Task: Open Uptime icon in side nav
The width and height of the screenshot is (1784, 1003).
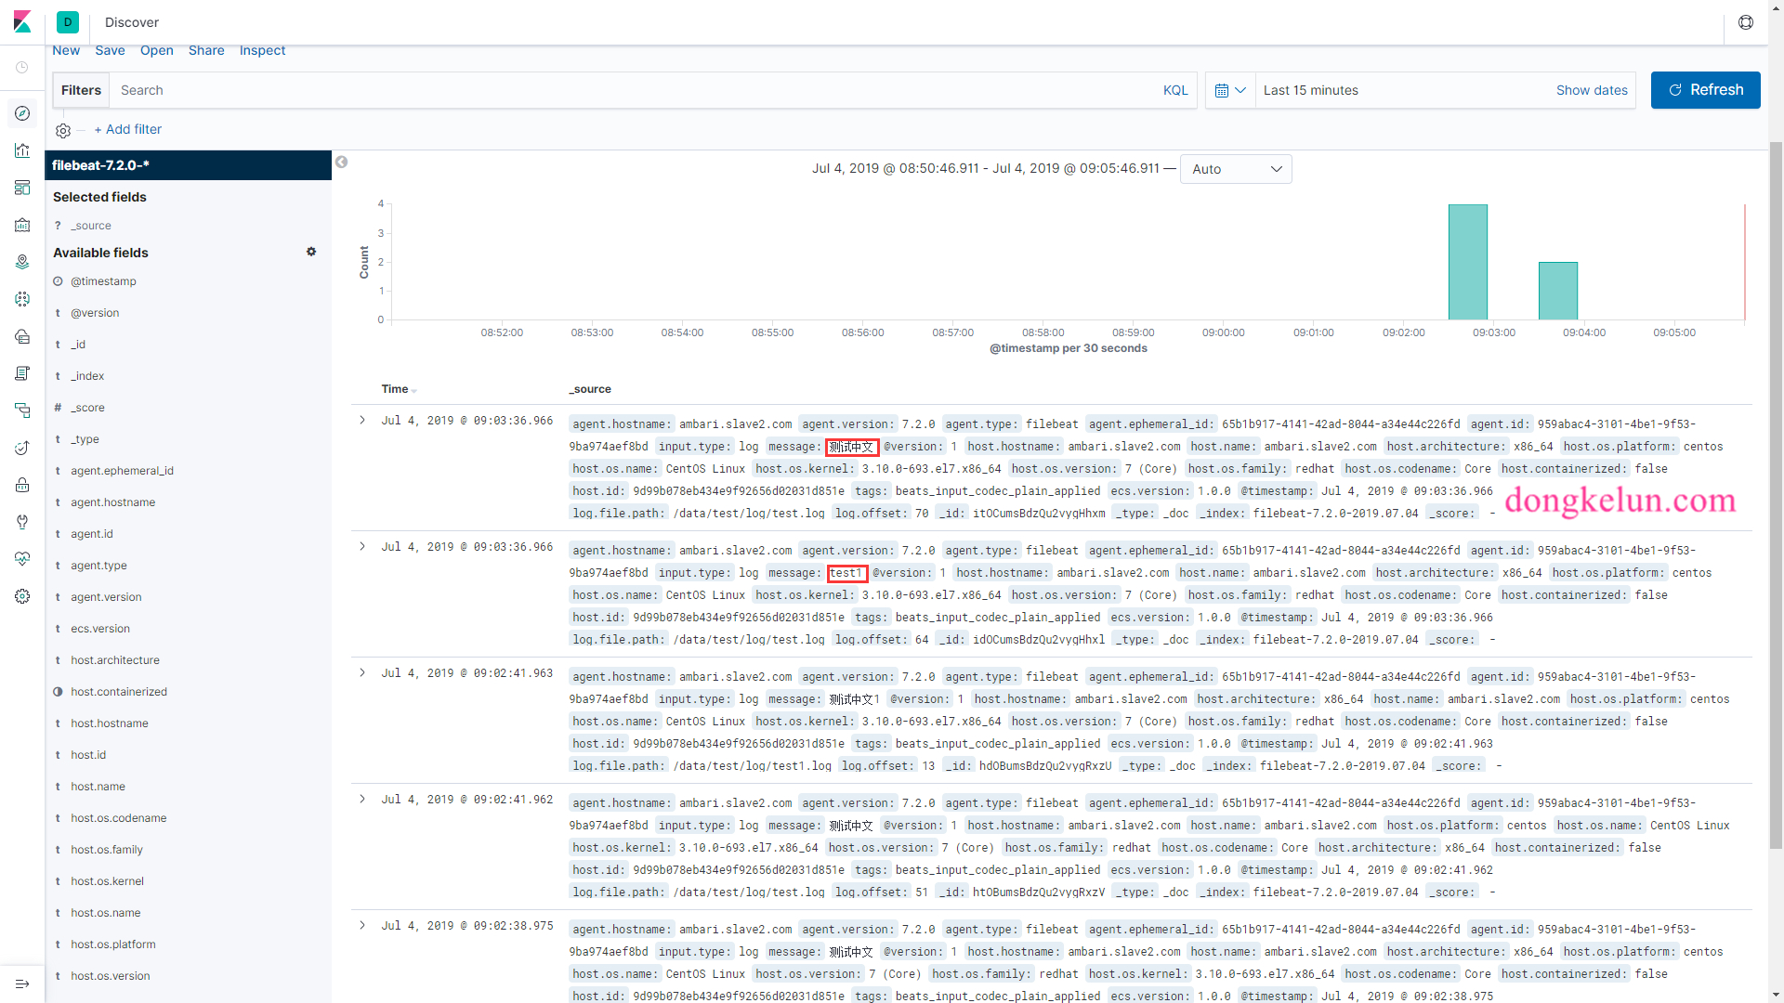Action: pos(22,448)
